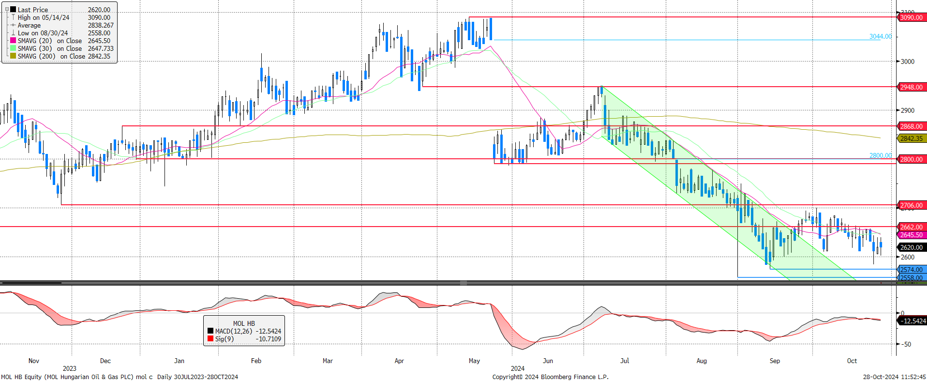Click the Low marker icon in legend
This screenshot has width=927, height=381.
pos(13,33)
